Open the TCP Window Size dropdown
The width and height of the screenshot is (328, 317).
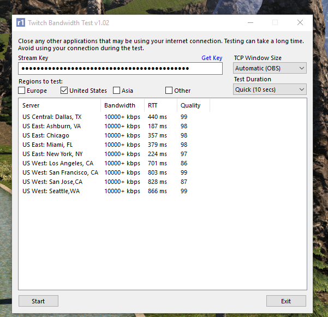point(270,68)
